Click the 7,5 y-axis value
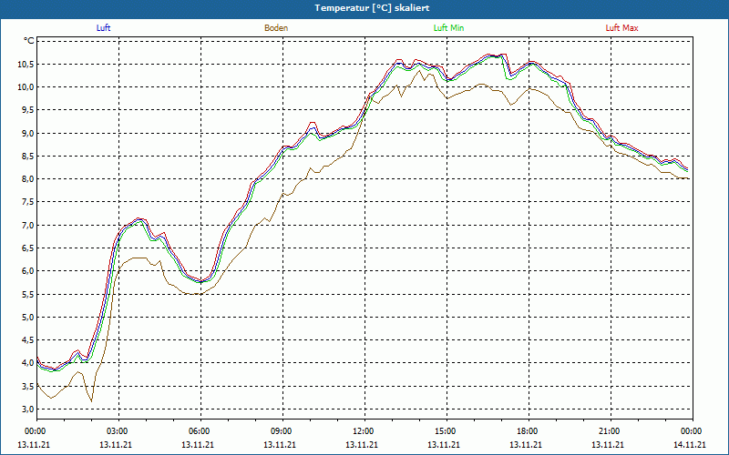The width and height of the screenshot is (729, 455). pyautogui.click(x=28, y=202)
